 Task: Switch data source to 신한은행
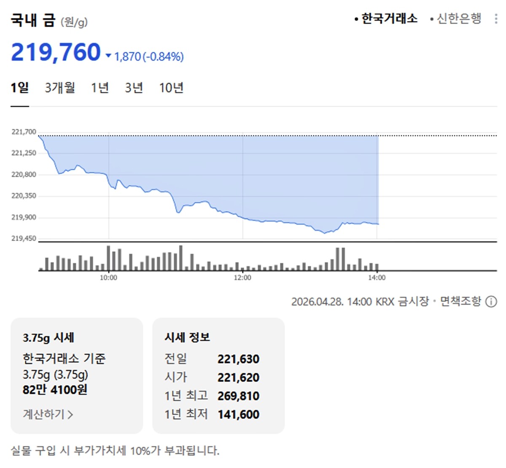click(459, 19)
